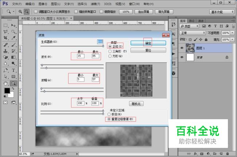Select the Healing Brush tool
Viewport: 237px width, 157px height.
pos(5,45)
